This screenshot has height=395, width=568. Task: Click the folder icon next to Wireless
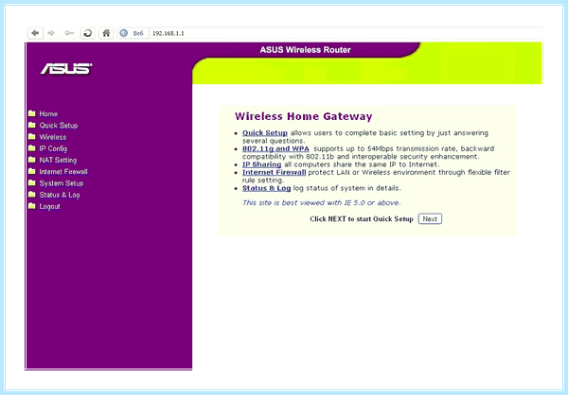pos(32,137)
